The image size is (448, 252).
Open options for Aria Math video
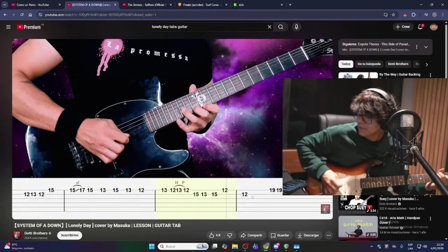430,218
